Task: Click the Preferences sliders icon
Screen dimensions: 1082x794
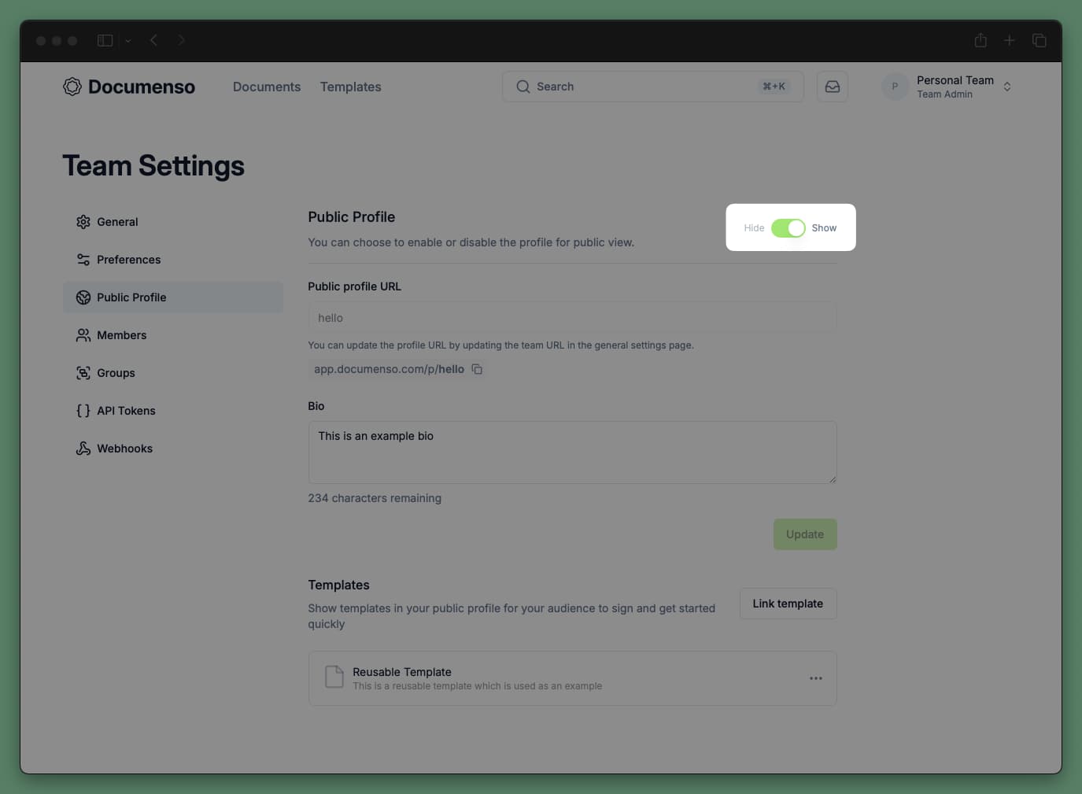Action: (x=83, y=260)
